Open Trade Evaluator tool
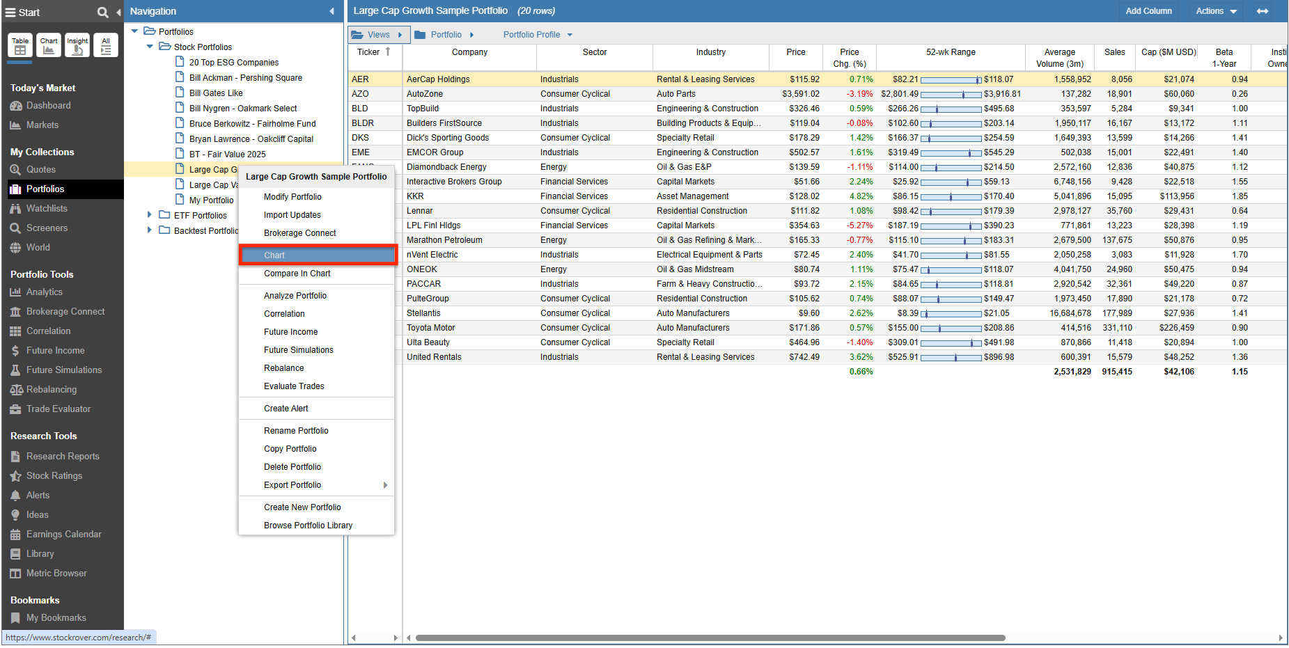The height and width of the screenshot is (648, 1289). [x=58, y=409]
